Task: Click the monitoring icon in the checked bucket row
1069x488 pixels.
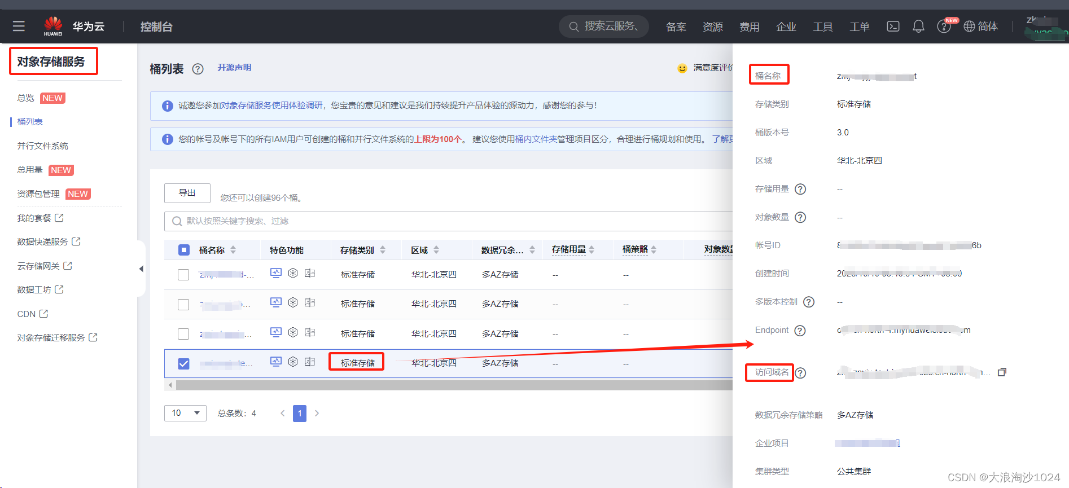Action: tap(275, 362)
